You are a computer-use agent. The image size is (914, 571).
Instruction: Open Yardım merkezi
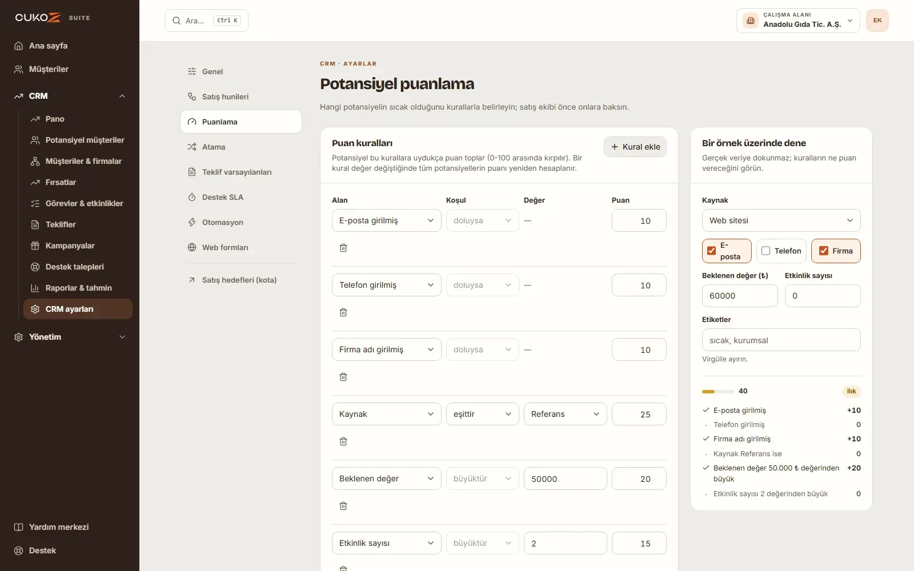tap(70, 527)
